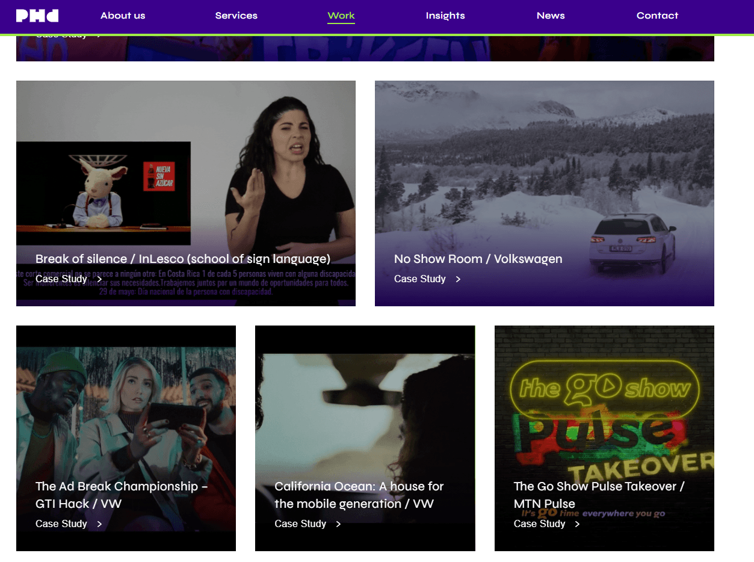Click title The Go Show Pulse Takeover / MTN Pulse
This screenshot has height=562, width=754.
click(599, 495)
